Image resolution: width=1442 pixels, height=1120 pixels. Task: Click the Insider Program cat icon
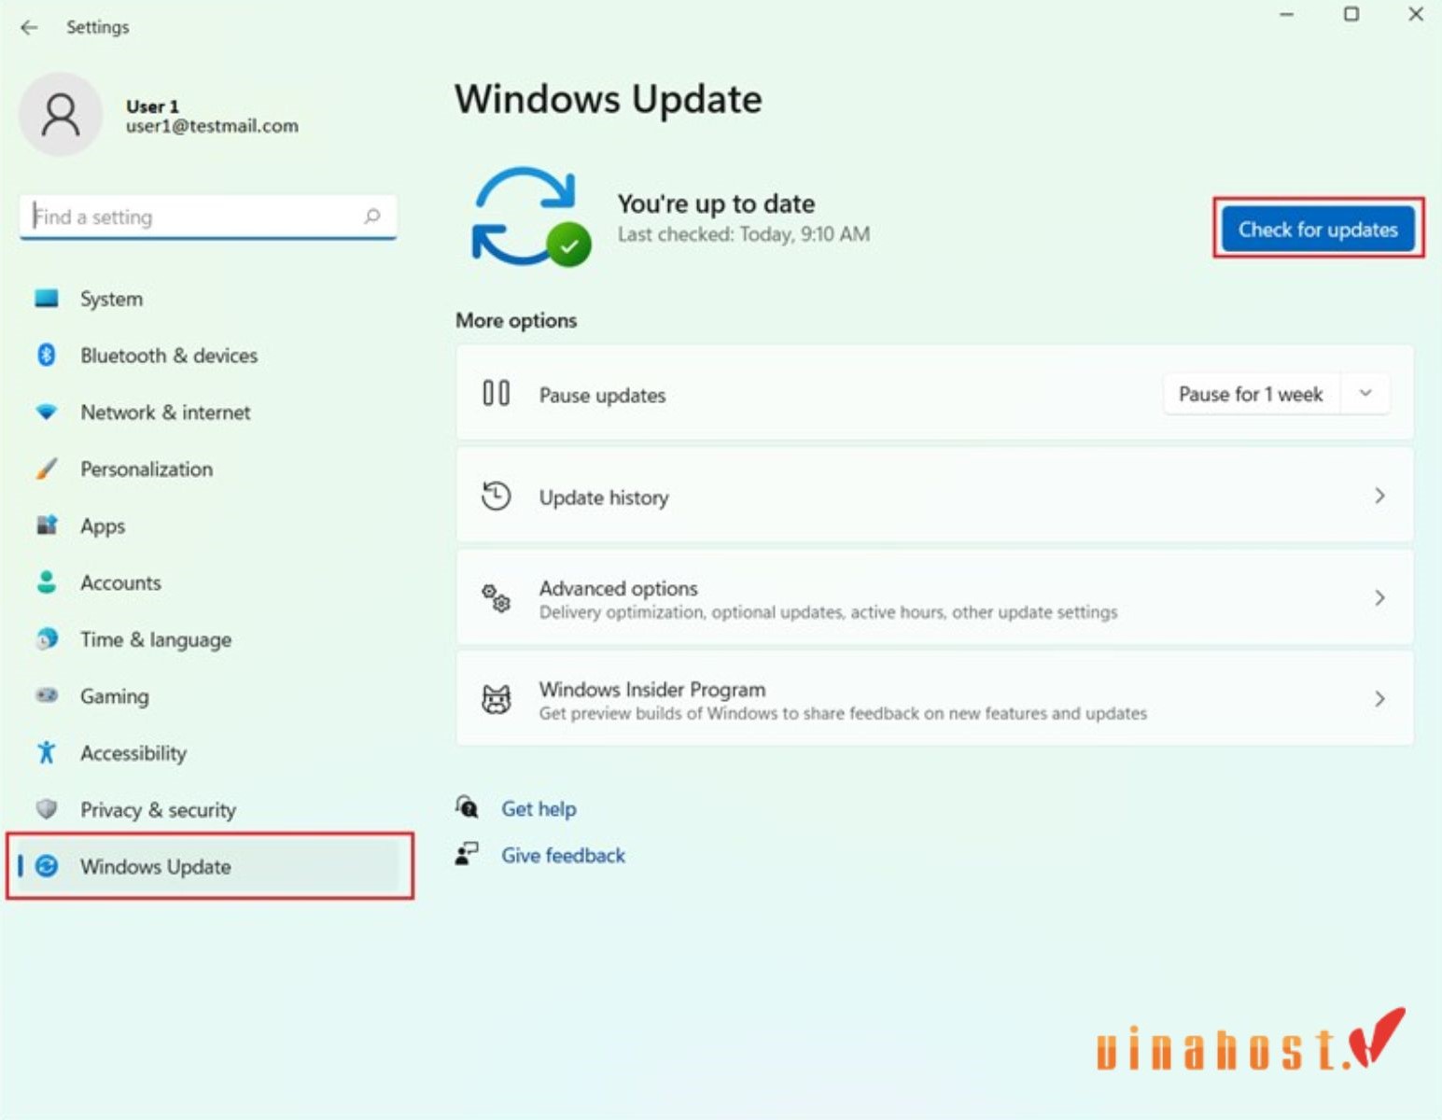496,699
